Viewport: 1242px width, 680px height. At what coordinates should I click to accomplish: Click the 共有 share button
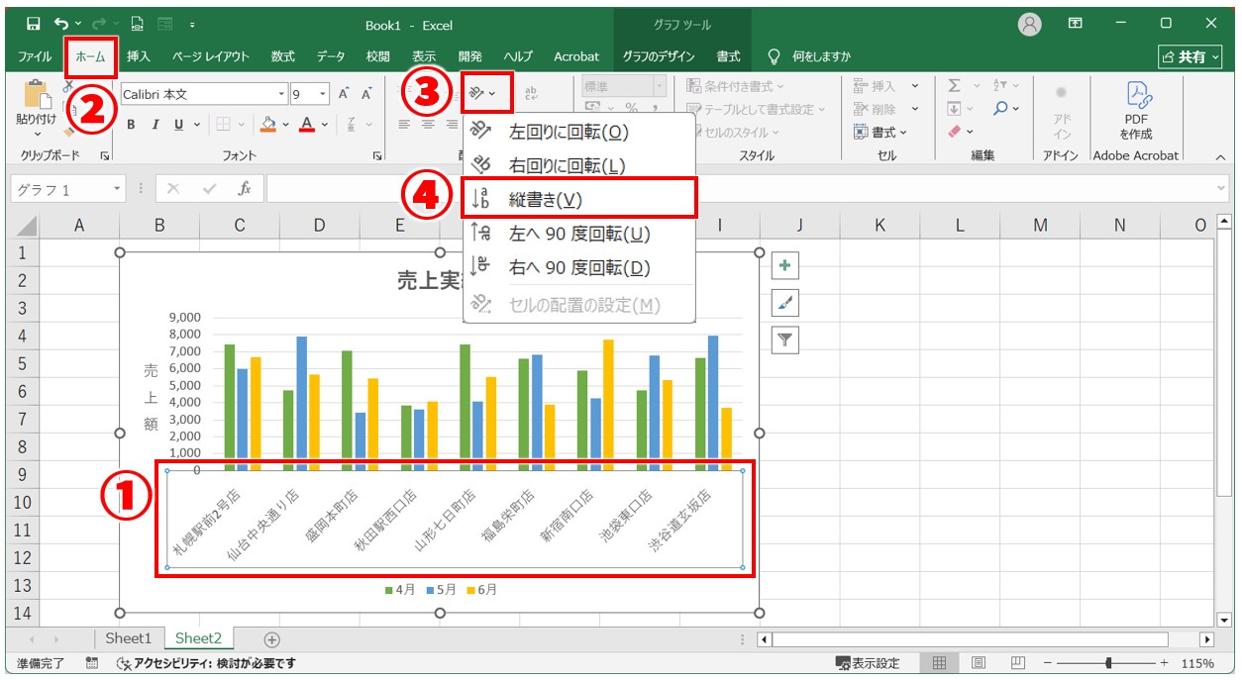[1191, 57]
